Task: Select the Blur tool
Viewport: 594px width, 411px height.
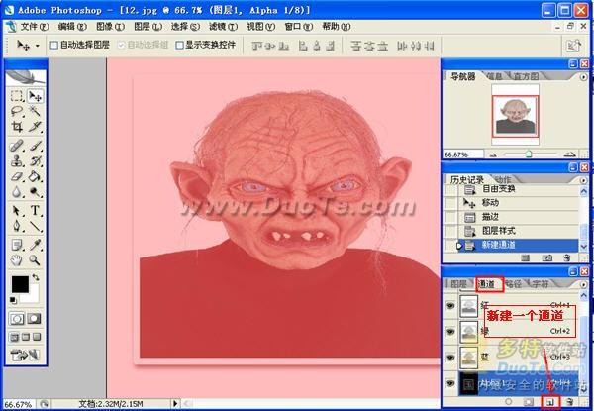Action: 16,192
